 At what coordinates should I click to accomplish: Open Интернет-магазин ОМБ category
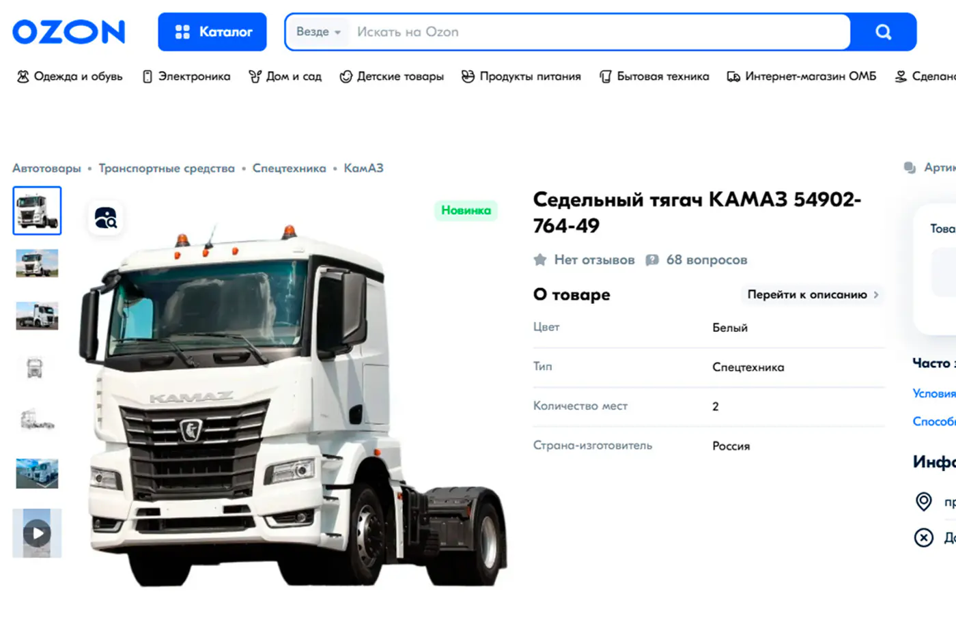click(811, 76)
